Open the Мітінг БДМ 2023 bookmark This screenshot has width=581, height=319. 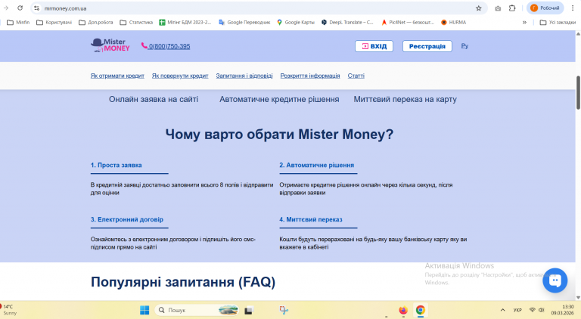click(185, 22)
